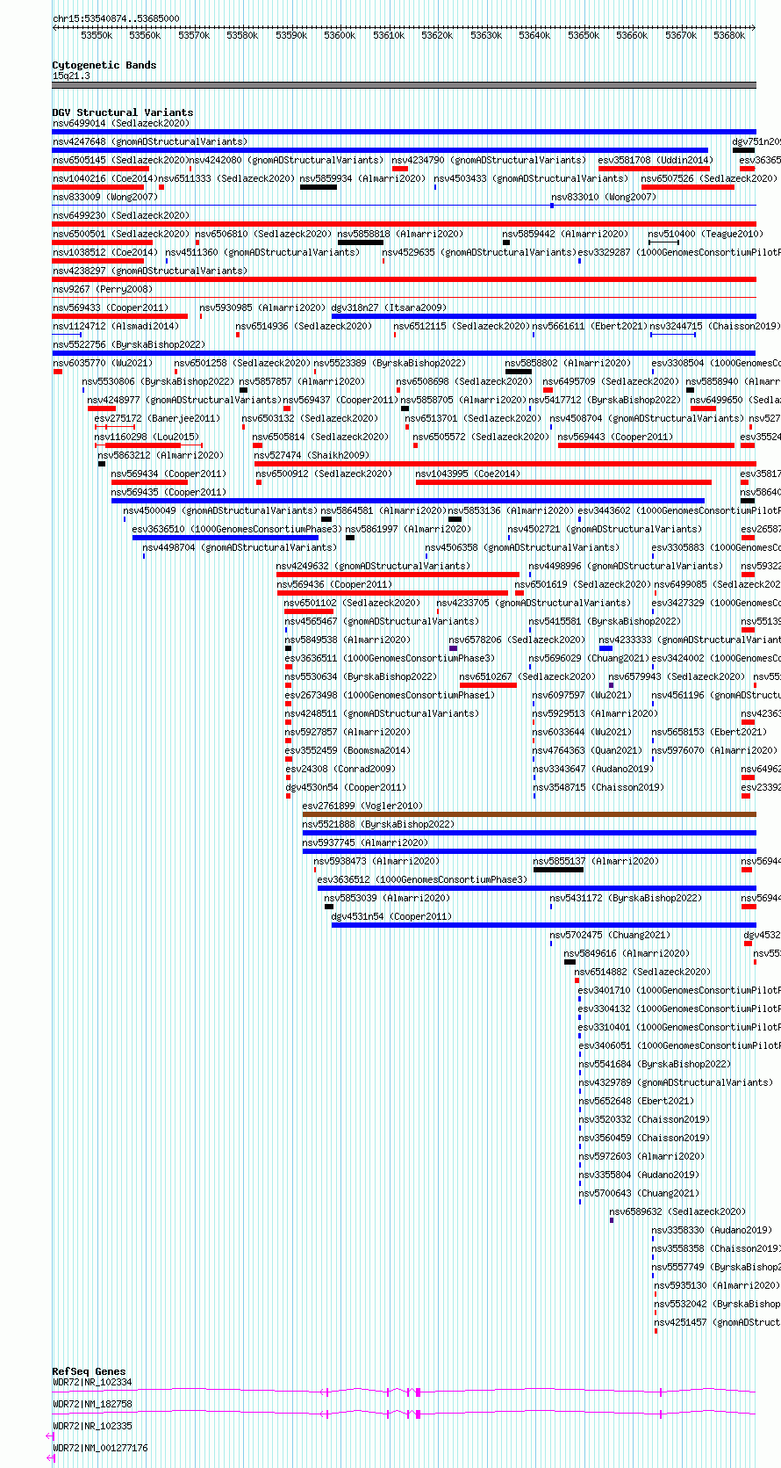
Task: Select the 15q21.3 cytogenetic band label
Action: (x=71, y=76)
